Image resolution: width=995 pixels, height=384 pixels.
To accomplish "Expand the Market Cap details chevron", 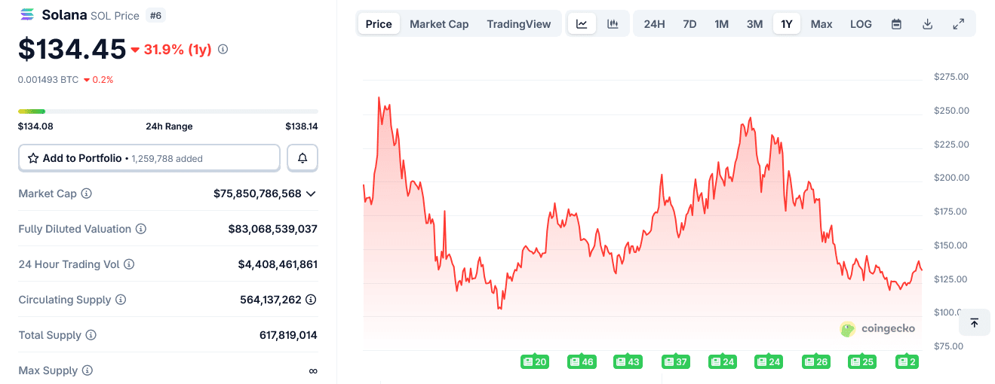I will tap(311, 194).
